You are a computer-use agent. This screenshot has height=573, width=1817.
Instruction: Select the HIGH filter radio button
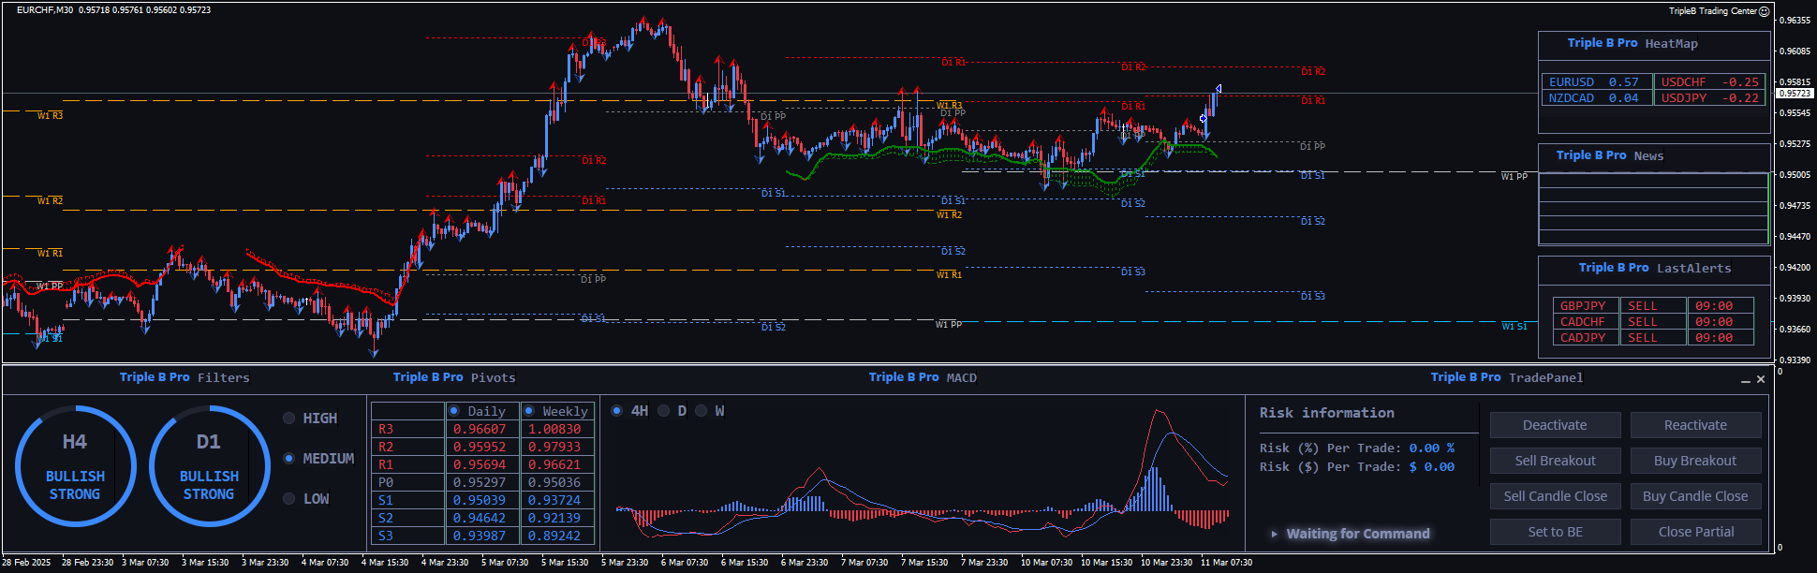pyautogui.click(x=289, y=419)
